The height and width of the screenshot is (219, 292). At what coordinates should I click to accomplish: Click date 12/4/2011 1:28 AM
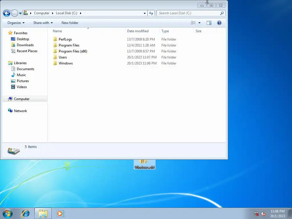141,45
